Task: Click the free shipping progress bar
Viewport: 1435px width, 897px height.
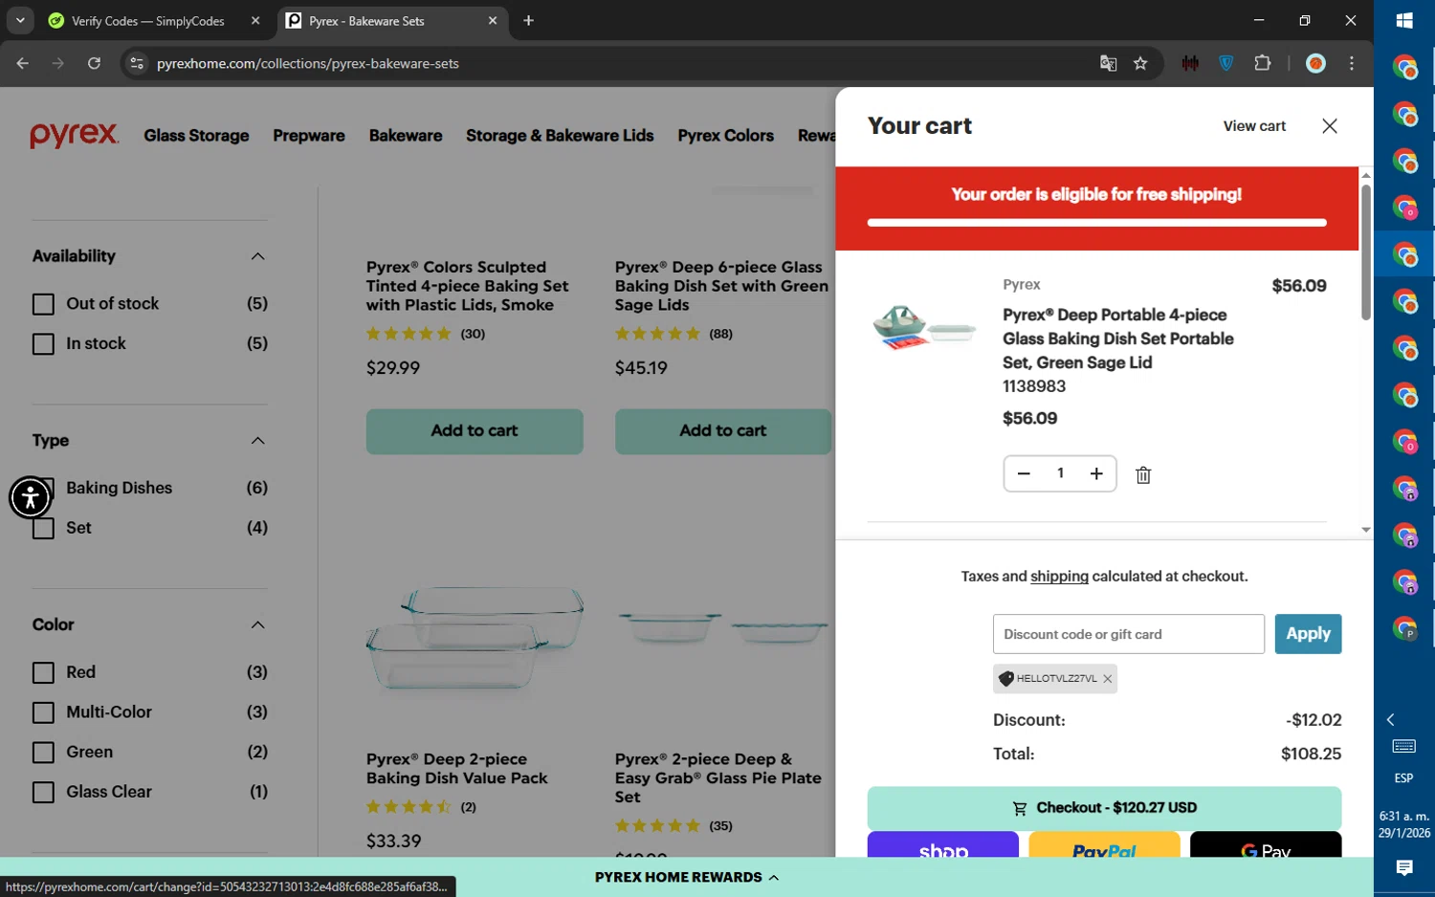Action: (1096, 223)
